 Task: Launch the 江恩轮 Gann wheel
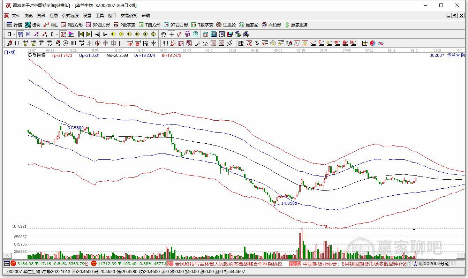click(x=226, y=25)
